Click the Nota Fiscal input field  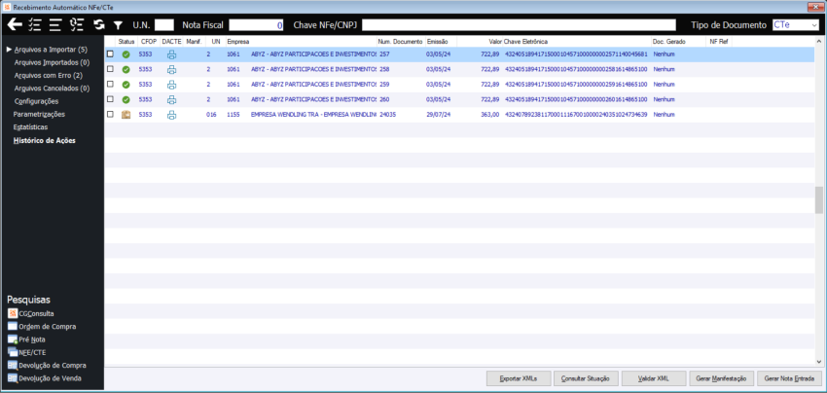(x=256, y=24)
